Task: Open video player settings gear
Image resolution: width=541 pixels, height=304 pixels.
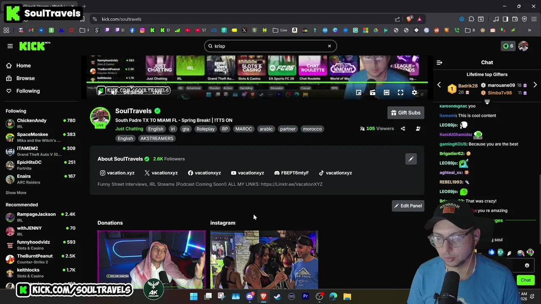Action: coord(414,92)
